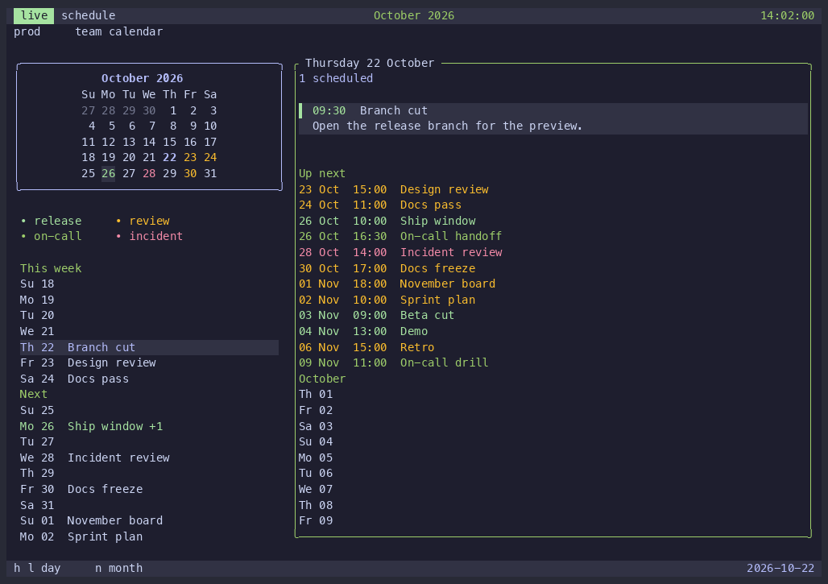Click the Next section header
The width and height of the screenshot is (828, 584).
(x=33, y=394)
